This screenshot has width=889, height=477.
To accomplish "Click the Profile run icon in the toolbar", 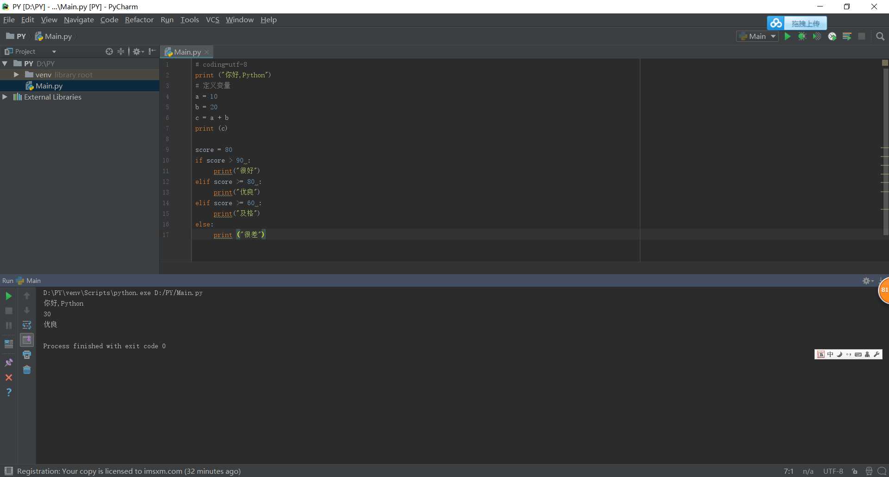I will pos(832,37).
